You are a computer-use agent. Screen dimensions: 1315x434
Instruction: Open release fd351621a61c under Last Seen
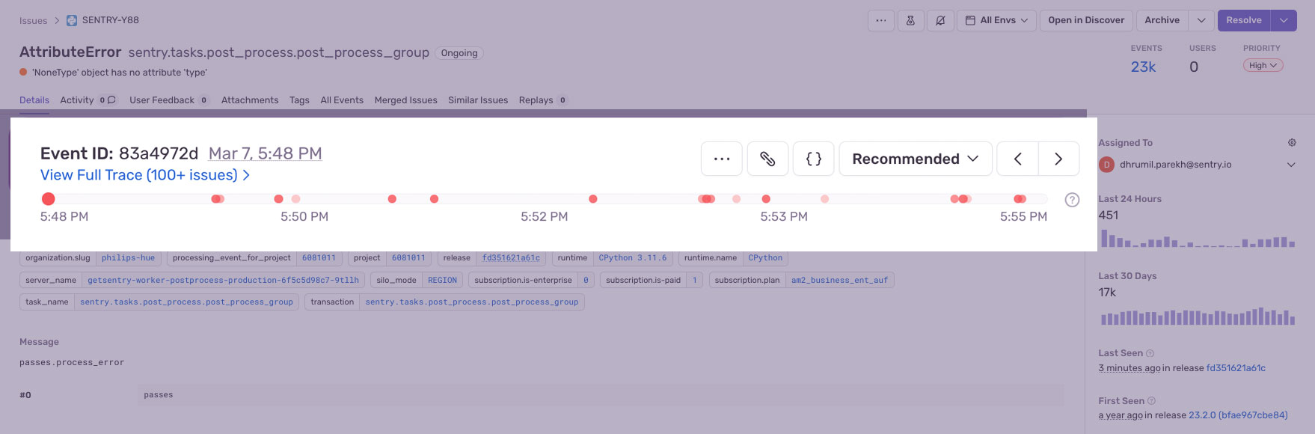(1236, 368)
